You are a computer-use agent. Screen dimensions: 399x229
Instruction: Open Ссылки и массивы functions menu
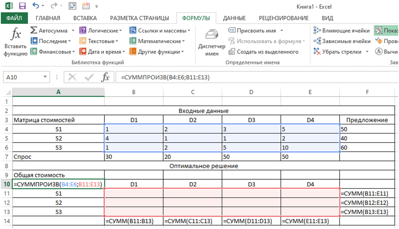160,31
